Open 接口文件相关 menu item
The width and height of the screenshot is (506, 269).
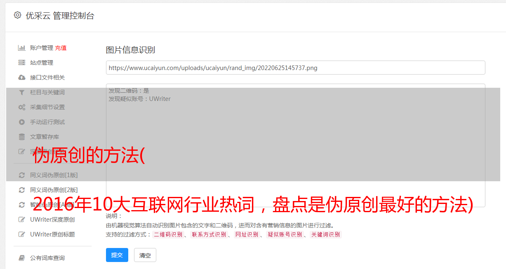pos(47,77)
